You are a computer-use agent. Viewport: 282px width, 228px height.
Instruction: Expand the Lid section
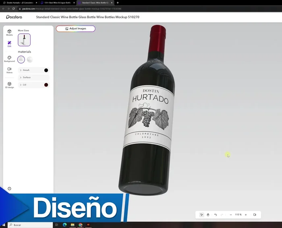pyautogui.click(x=33, y=85)
